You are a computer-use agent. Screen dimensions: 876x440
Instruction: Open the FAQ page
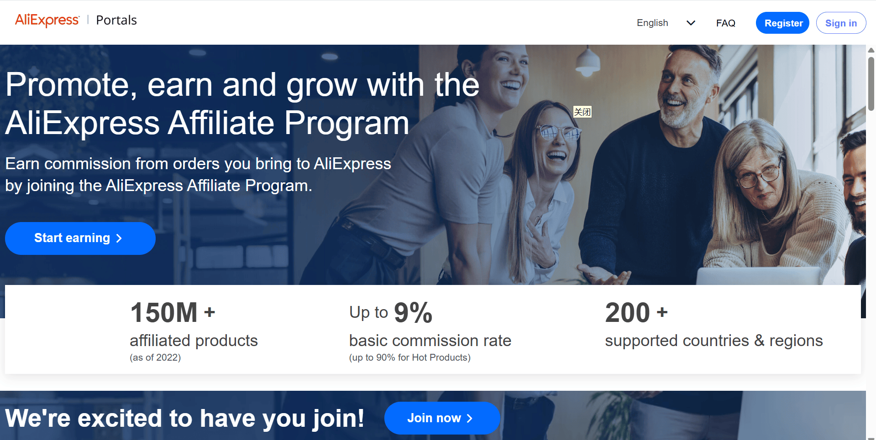click(x=725, y=23)
